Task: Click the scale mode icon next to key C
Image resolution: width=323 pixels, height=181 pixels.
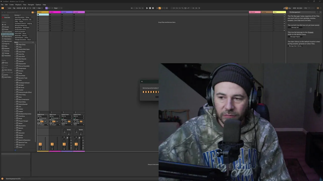Action: [46, 8]
